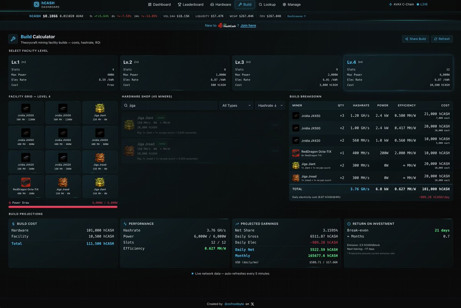This screenshot has width=461, height=308.
Task: Select the Lv.2 facility card
Action: coord(175,73)
